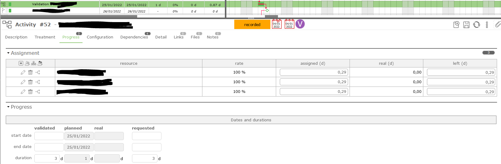Click the milestone diamond in the Gantt chart

pos(267,11)
